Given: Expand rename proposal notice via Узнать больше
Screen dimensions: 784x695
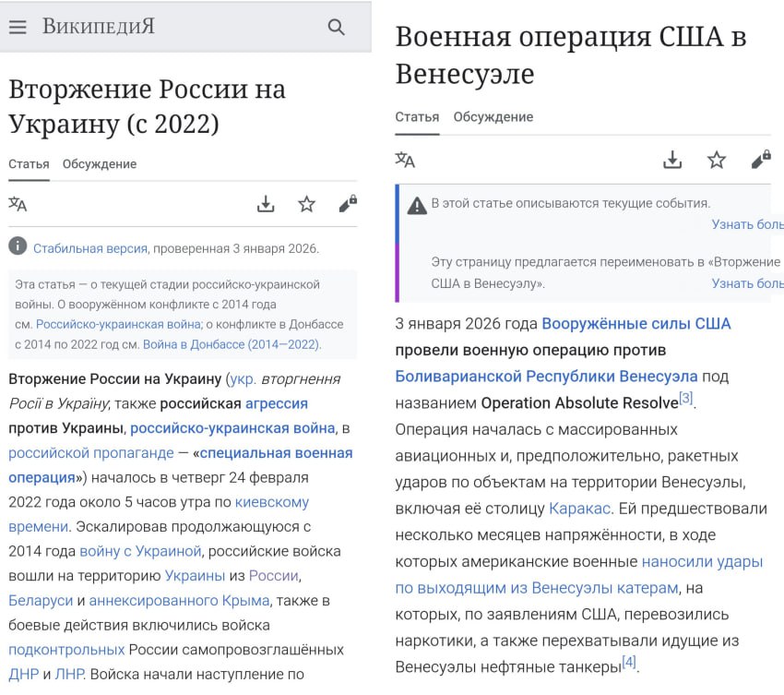Looking at the screenshot, I should point(747,283).
